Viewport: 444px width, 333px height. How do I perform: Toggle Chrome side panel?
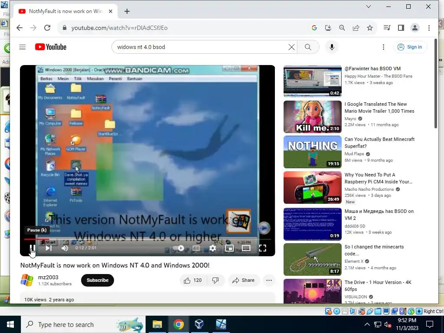click(x=401, y=28)
